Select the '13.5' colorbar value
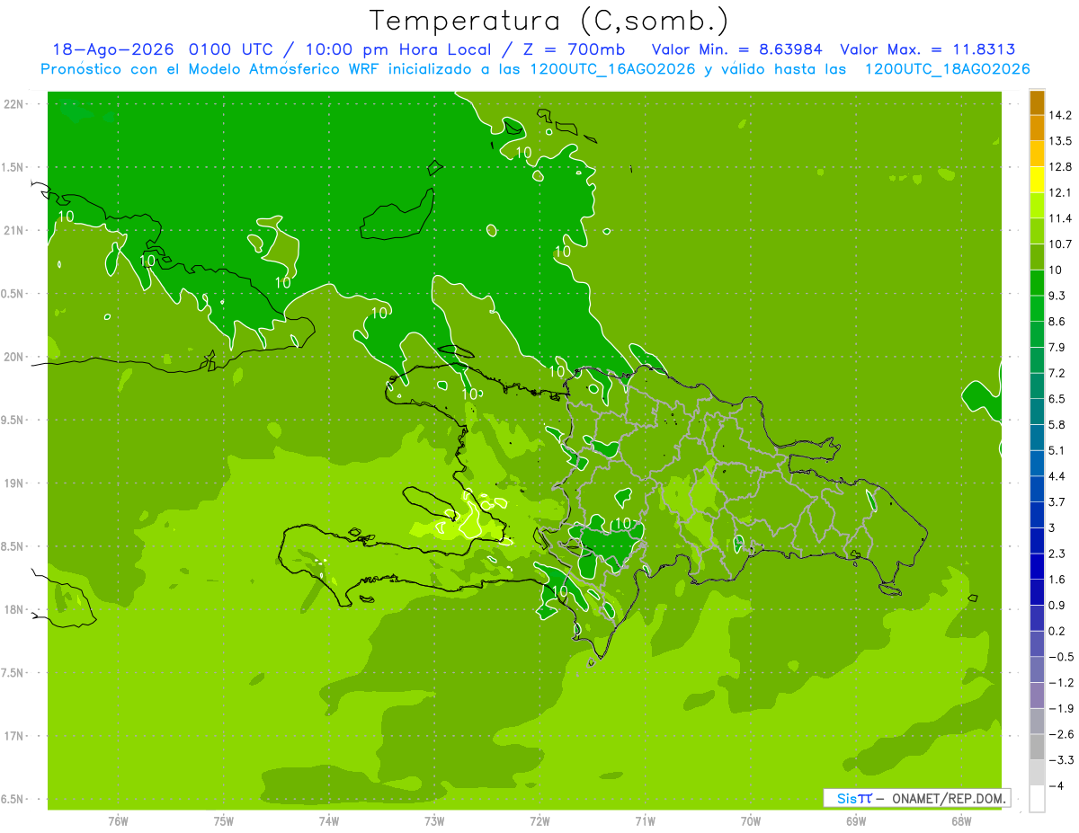Viewport: 1079px width, 833px height. tap(1061, 141)
